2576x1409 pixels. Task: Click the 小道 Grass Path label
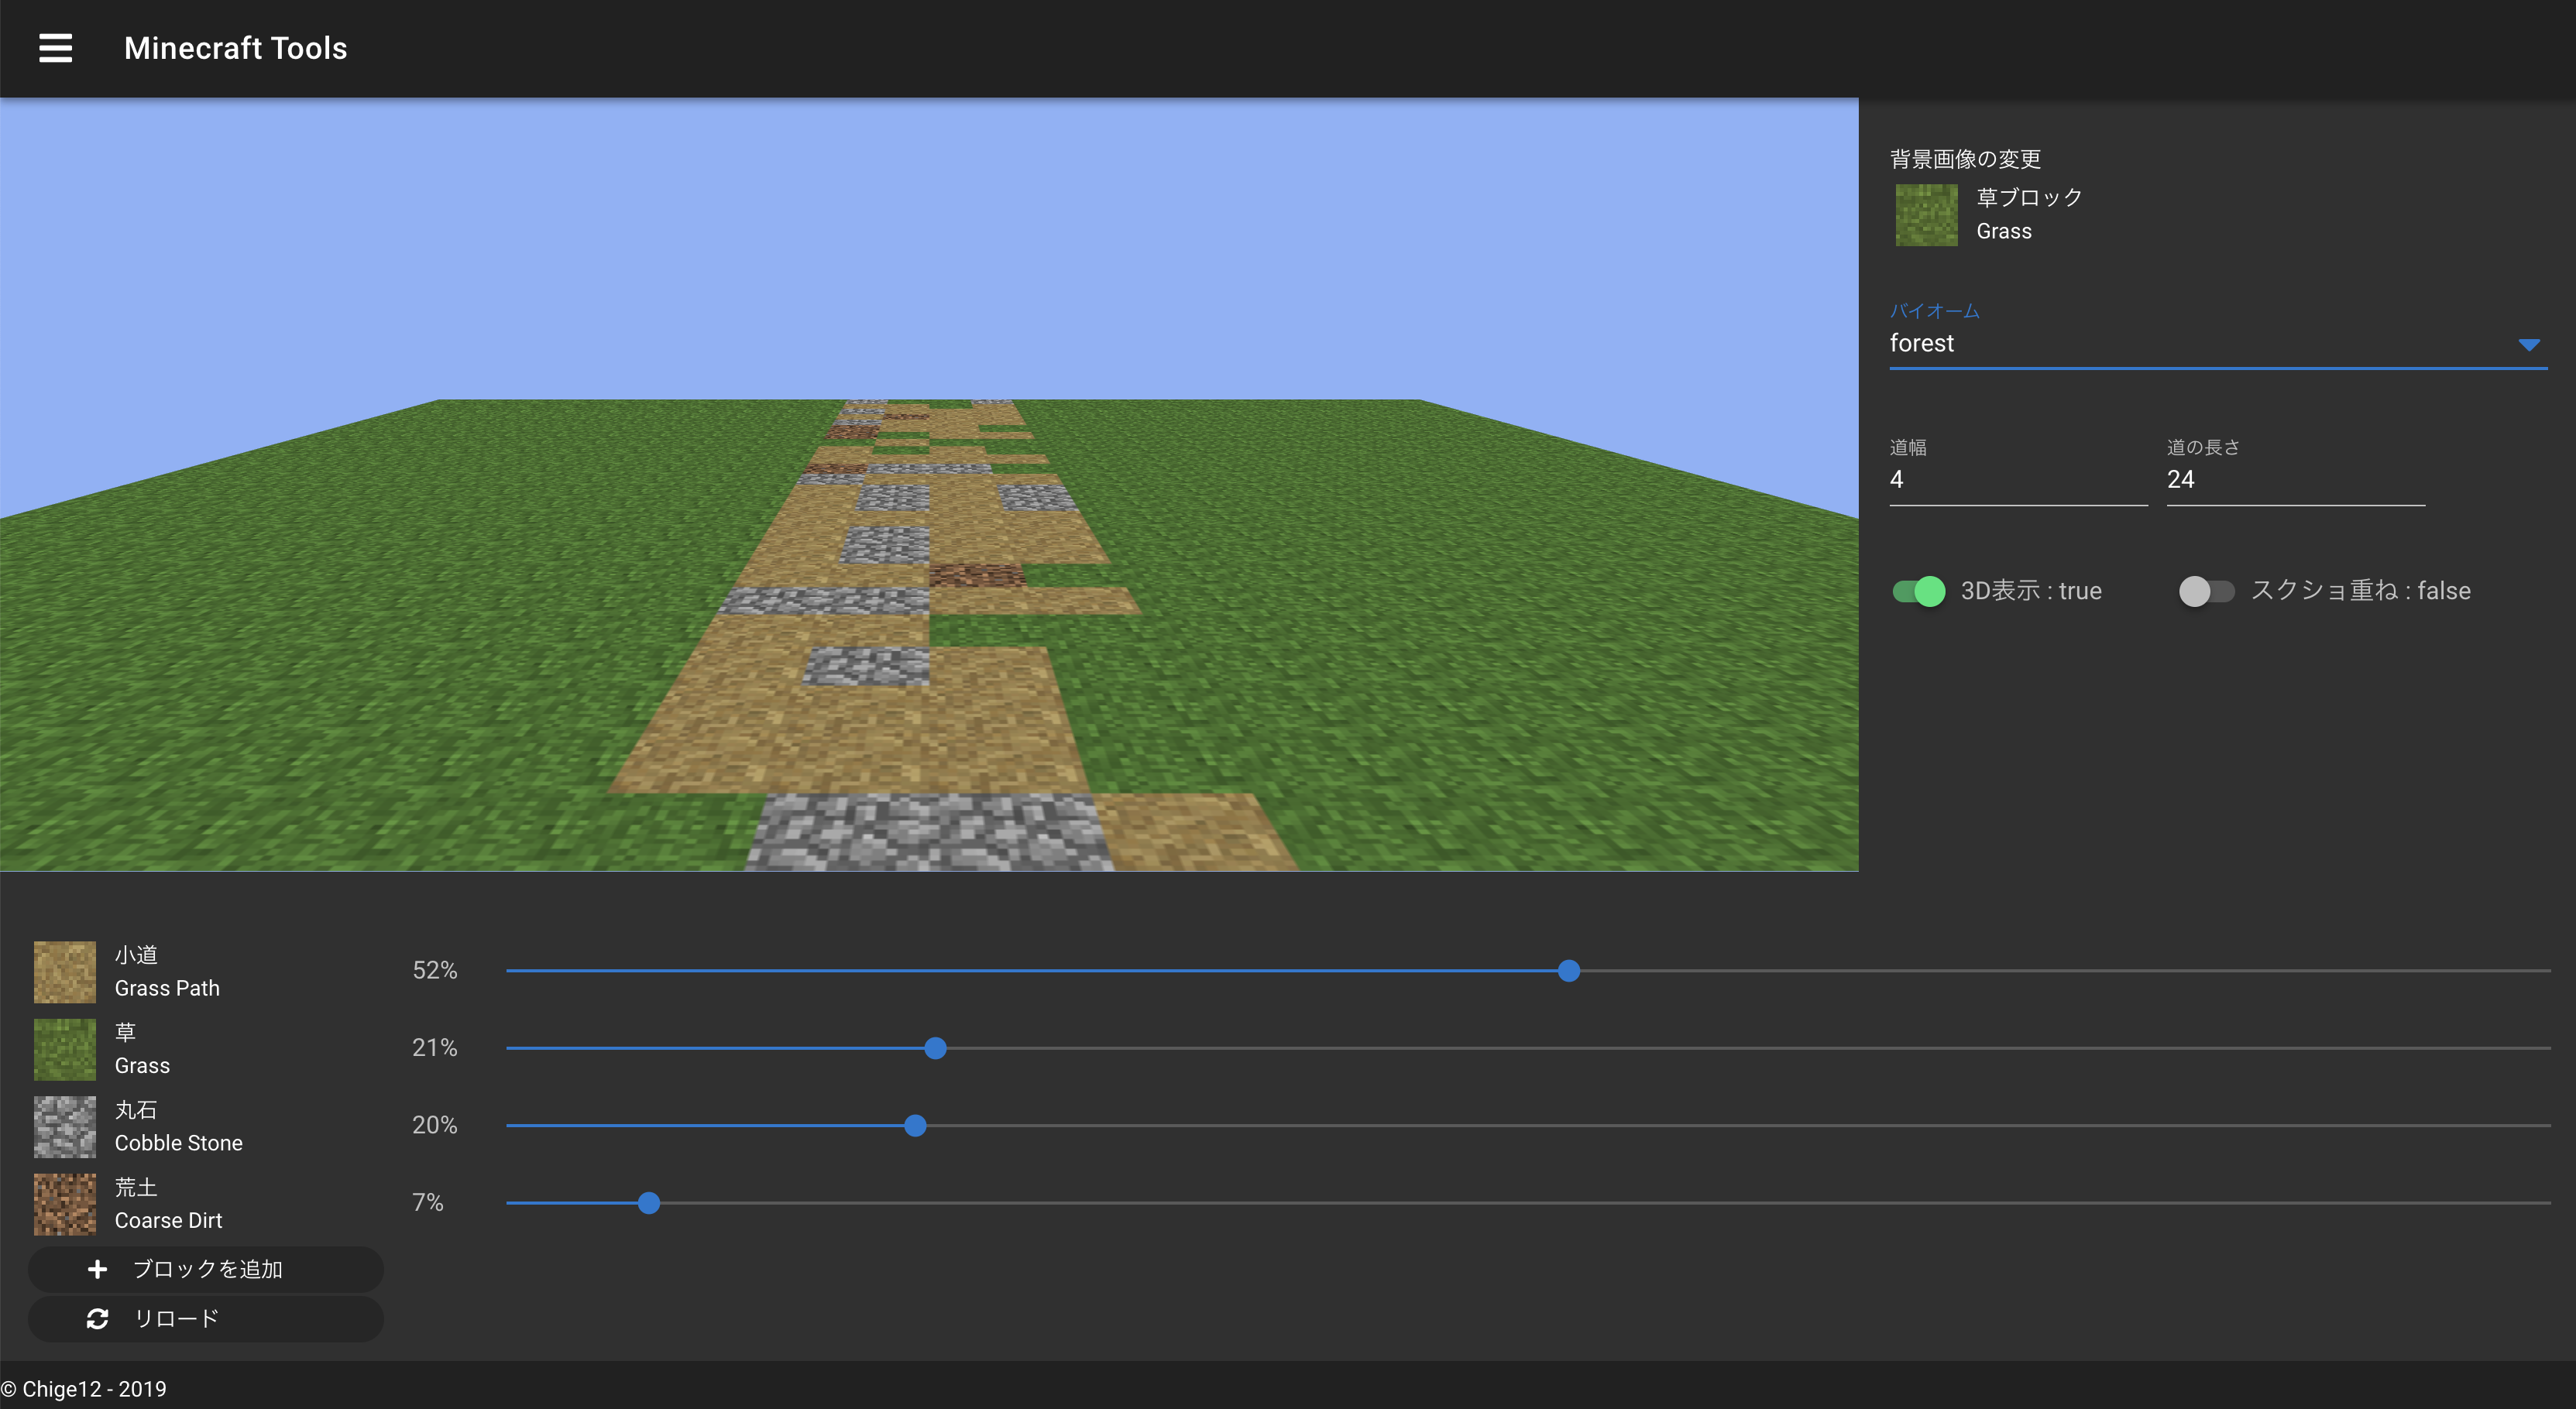click(x=167, y=972)
